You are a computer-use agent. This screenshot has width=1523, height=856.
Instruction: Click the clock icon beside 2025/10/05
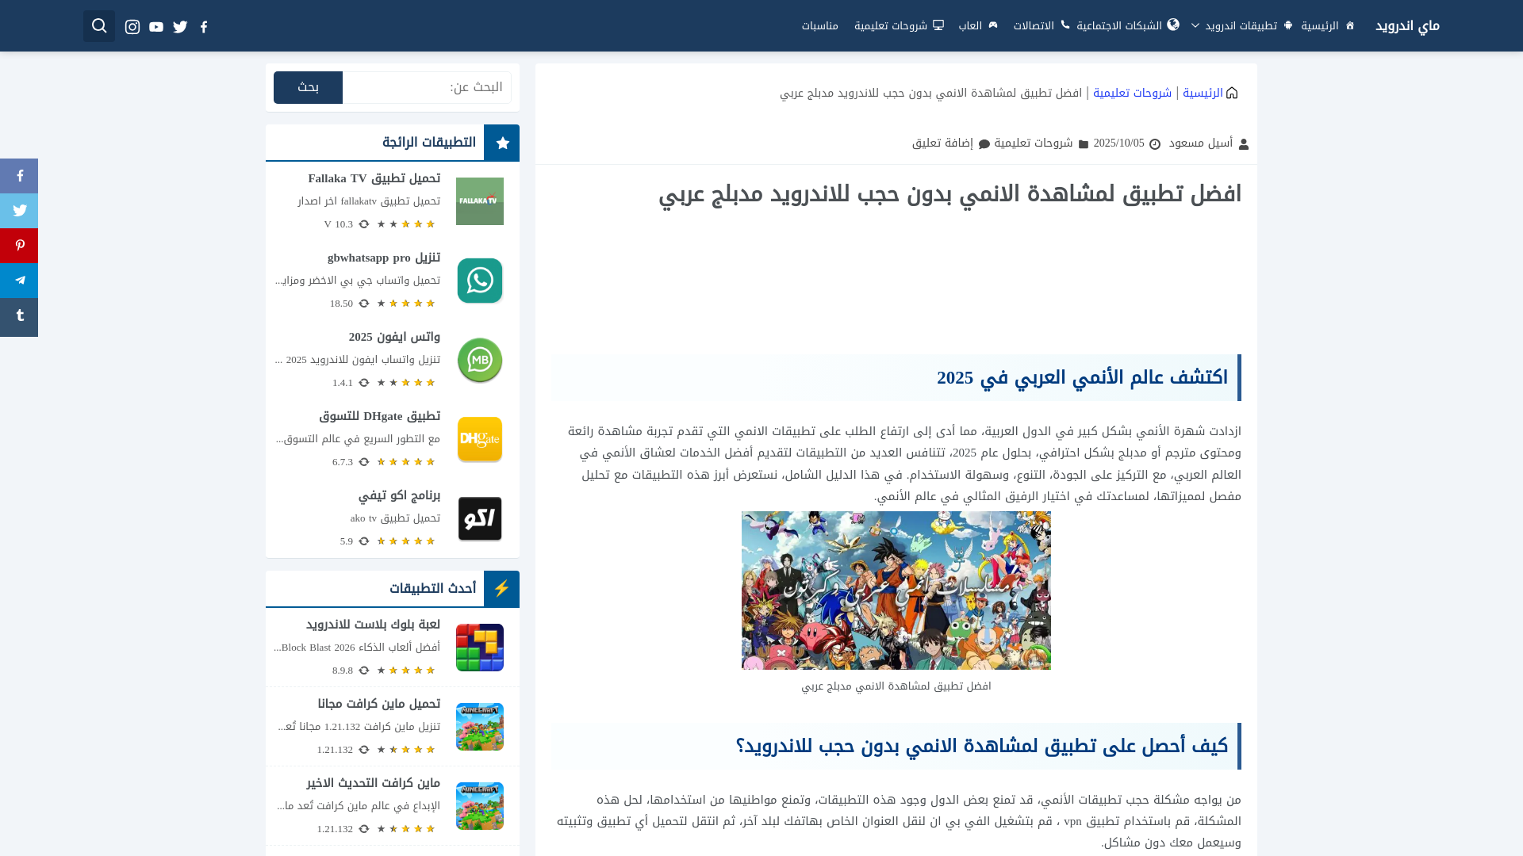click(x=1155, y=144)
